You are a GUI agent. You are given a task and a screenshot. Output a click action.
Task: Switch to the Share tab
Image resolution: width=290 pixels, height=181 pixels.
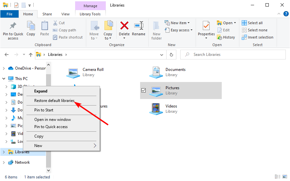coord(47,14)
